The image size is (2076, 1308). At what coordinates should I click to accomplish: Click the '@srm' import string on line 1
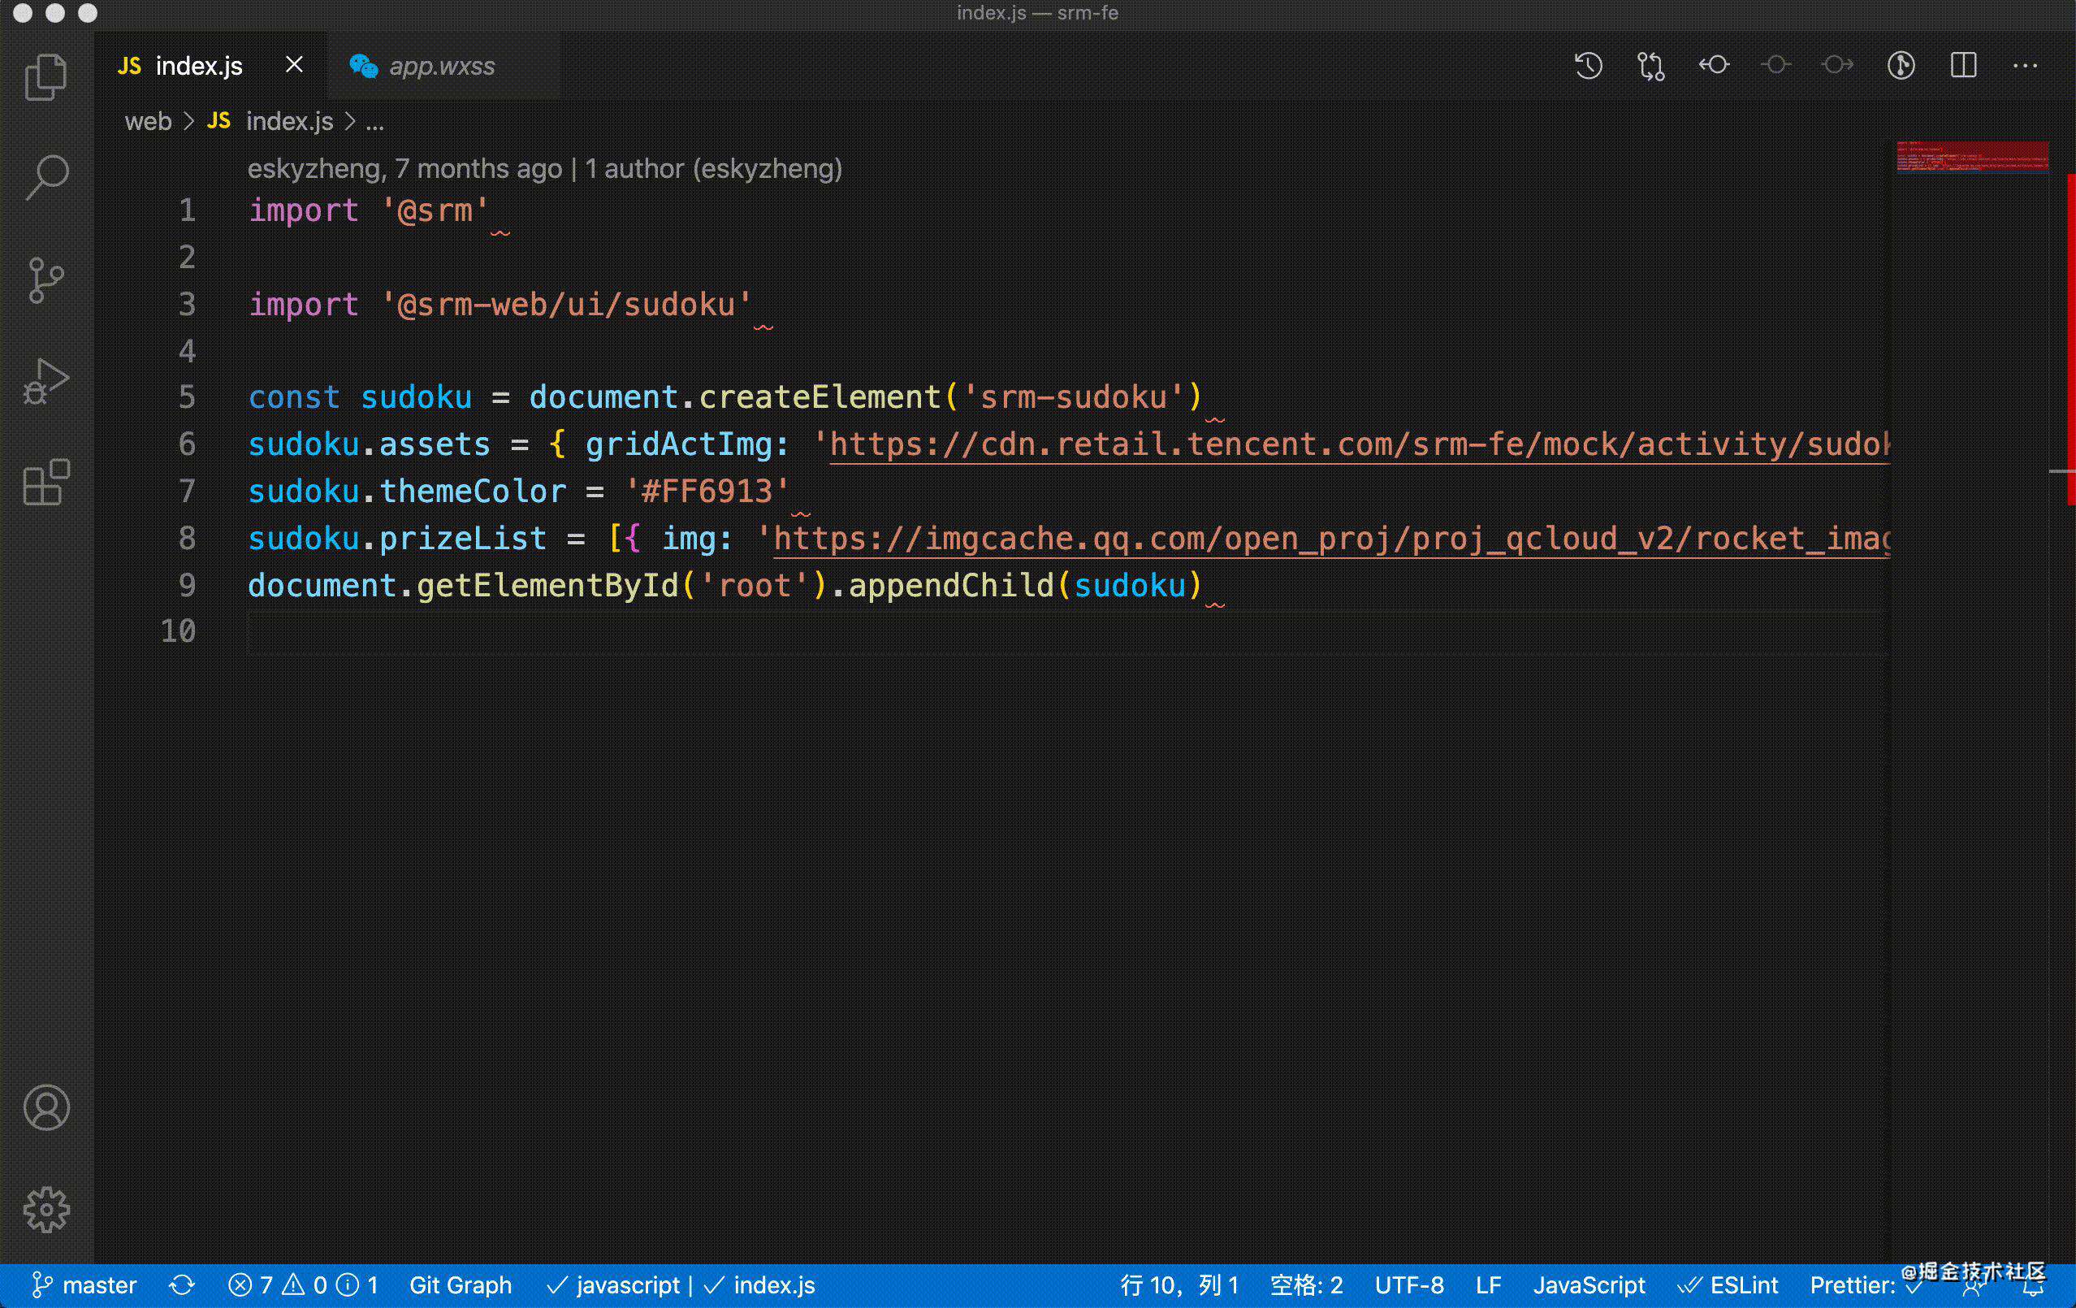click(x=435, y=210)
